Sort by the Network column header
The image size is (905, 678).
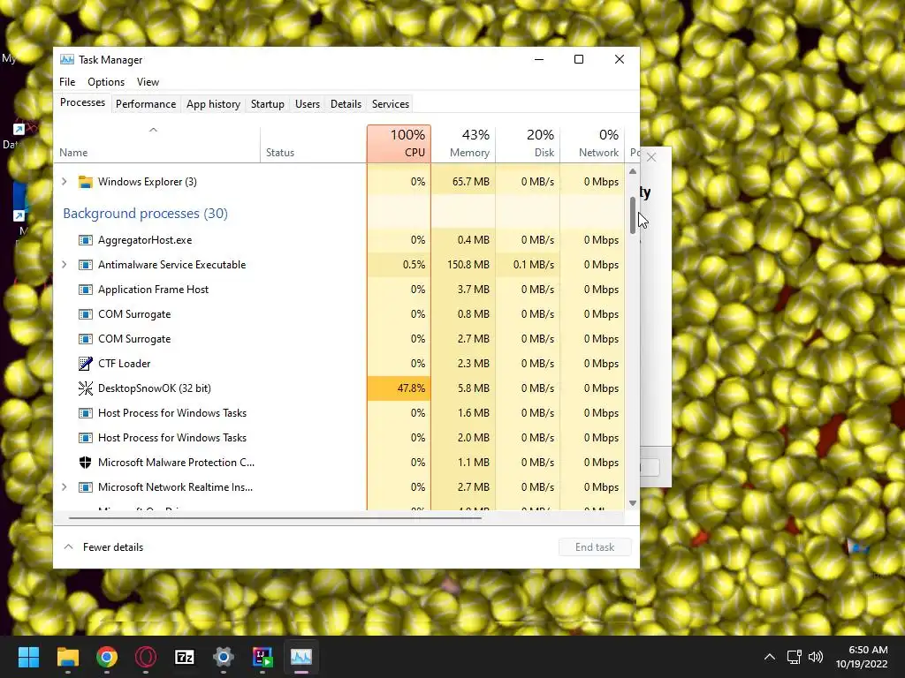593,144
